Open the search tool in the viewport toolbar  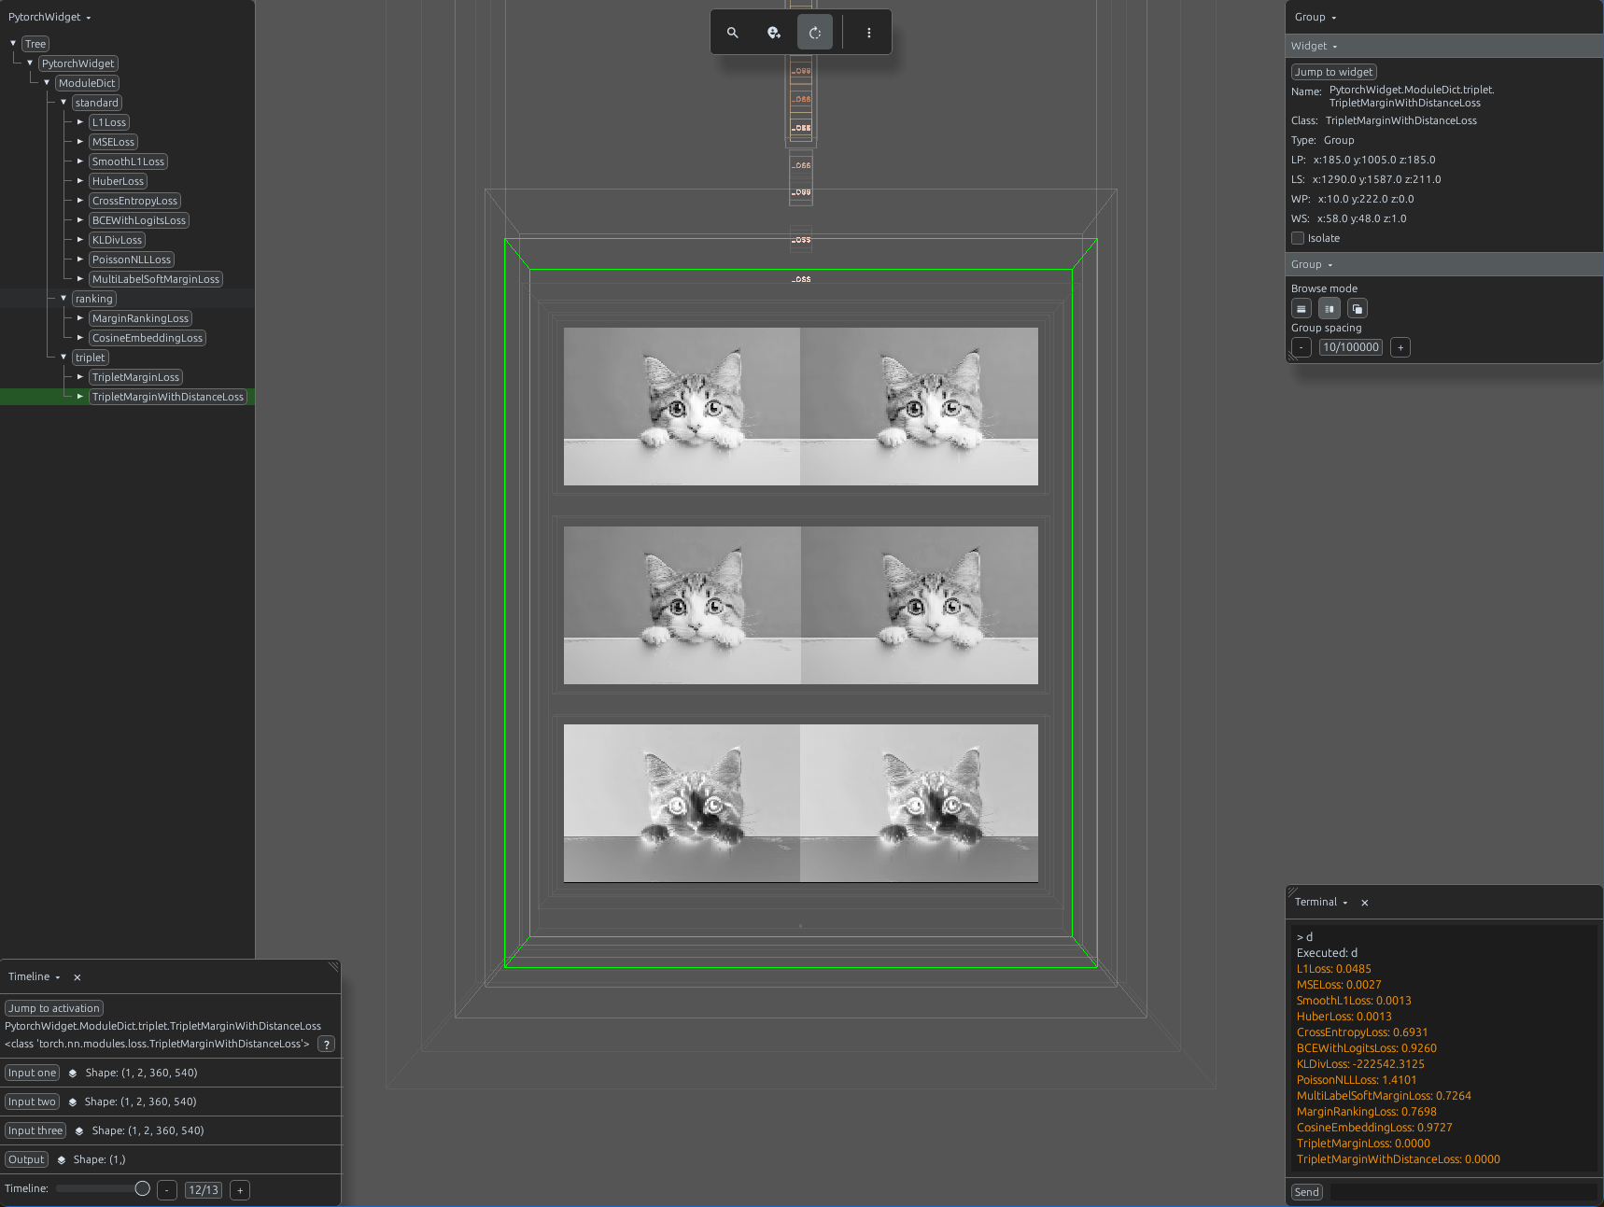(733, 33)
